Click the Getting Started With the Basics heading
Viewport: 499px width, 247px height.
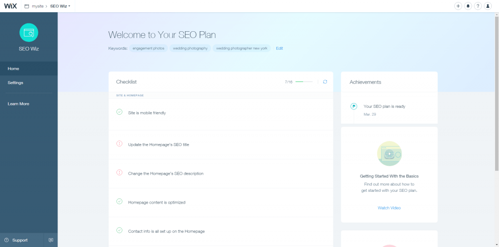[389, 176]
